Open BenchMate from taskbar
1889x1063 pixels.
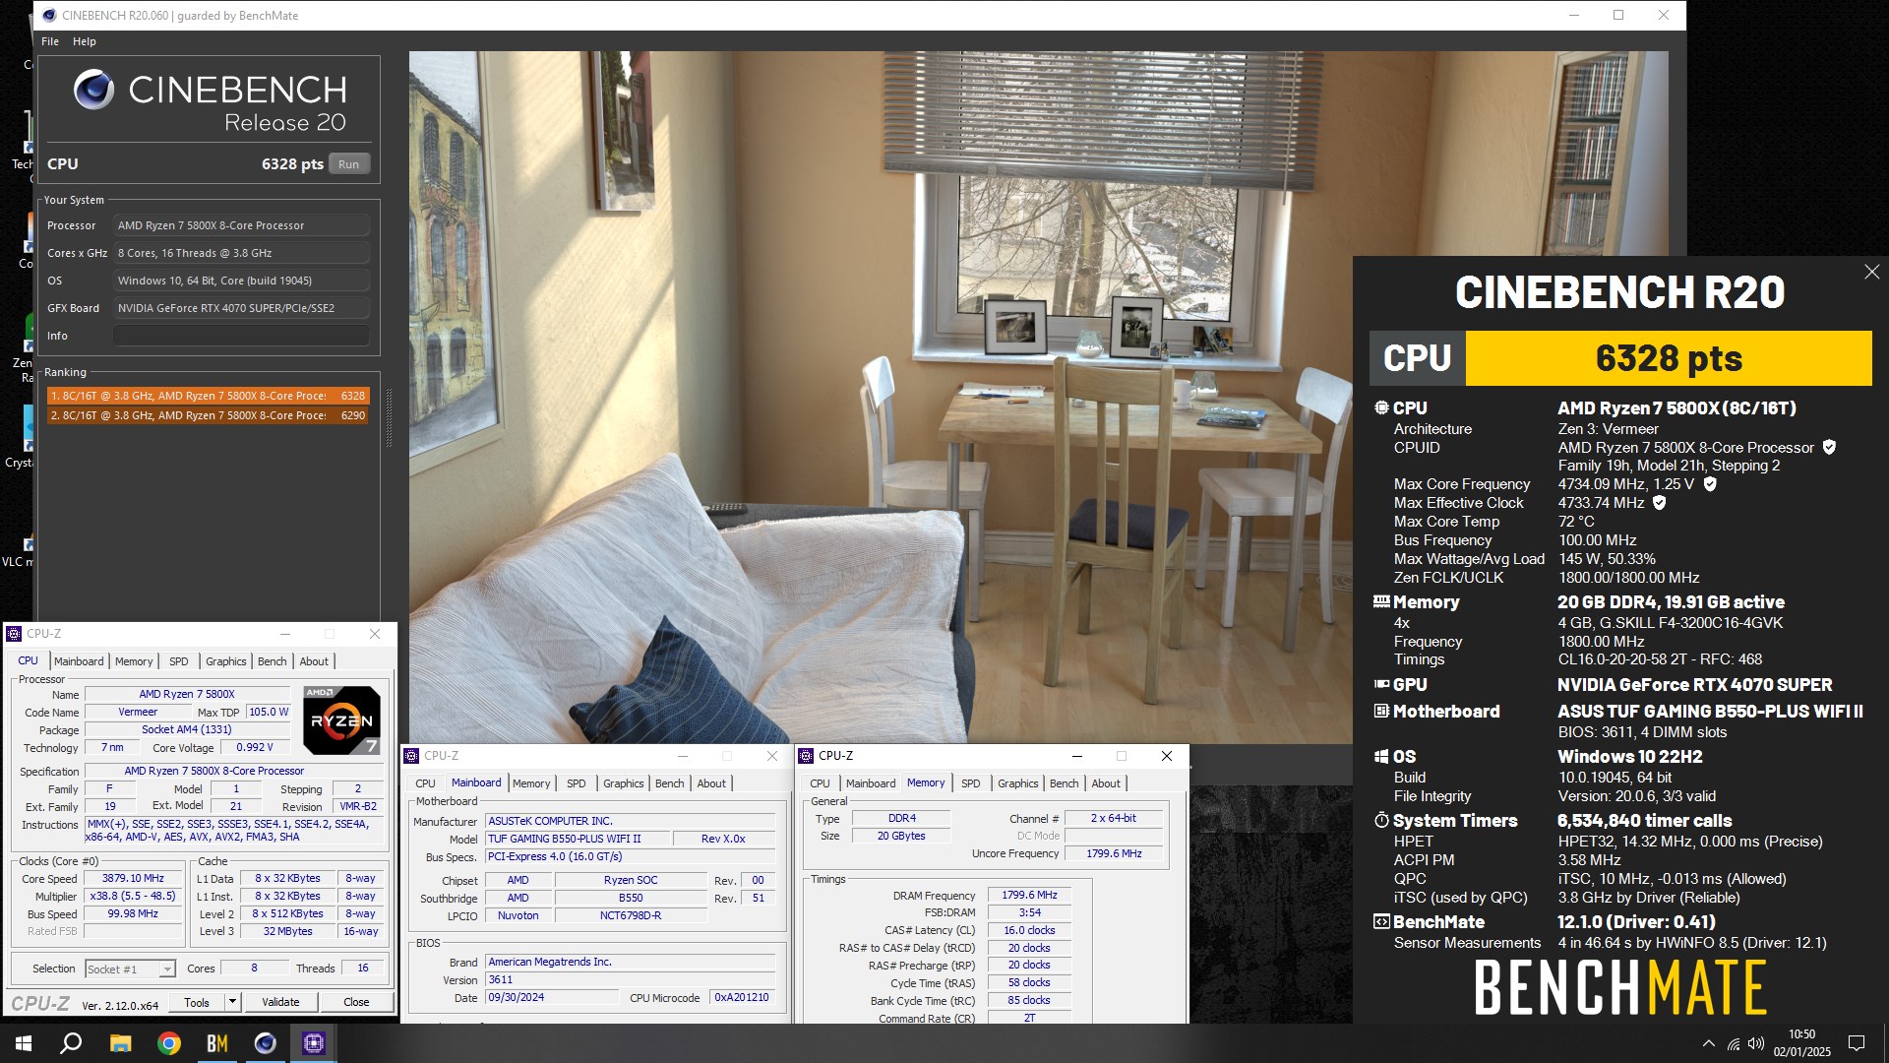pos(217,1043)
